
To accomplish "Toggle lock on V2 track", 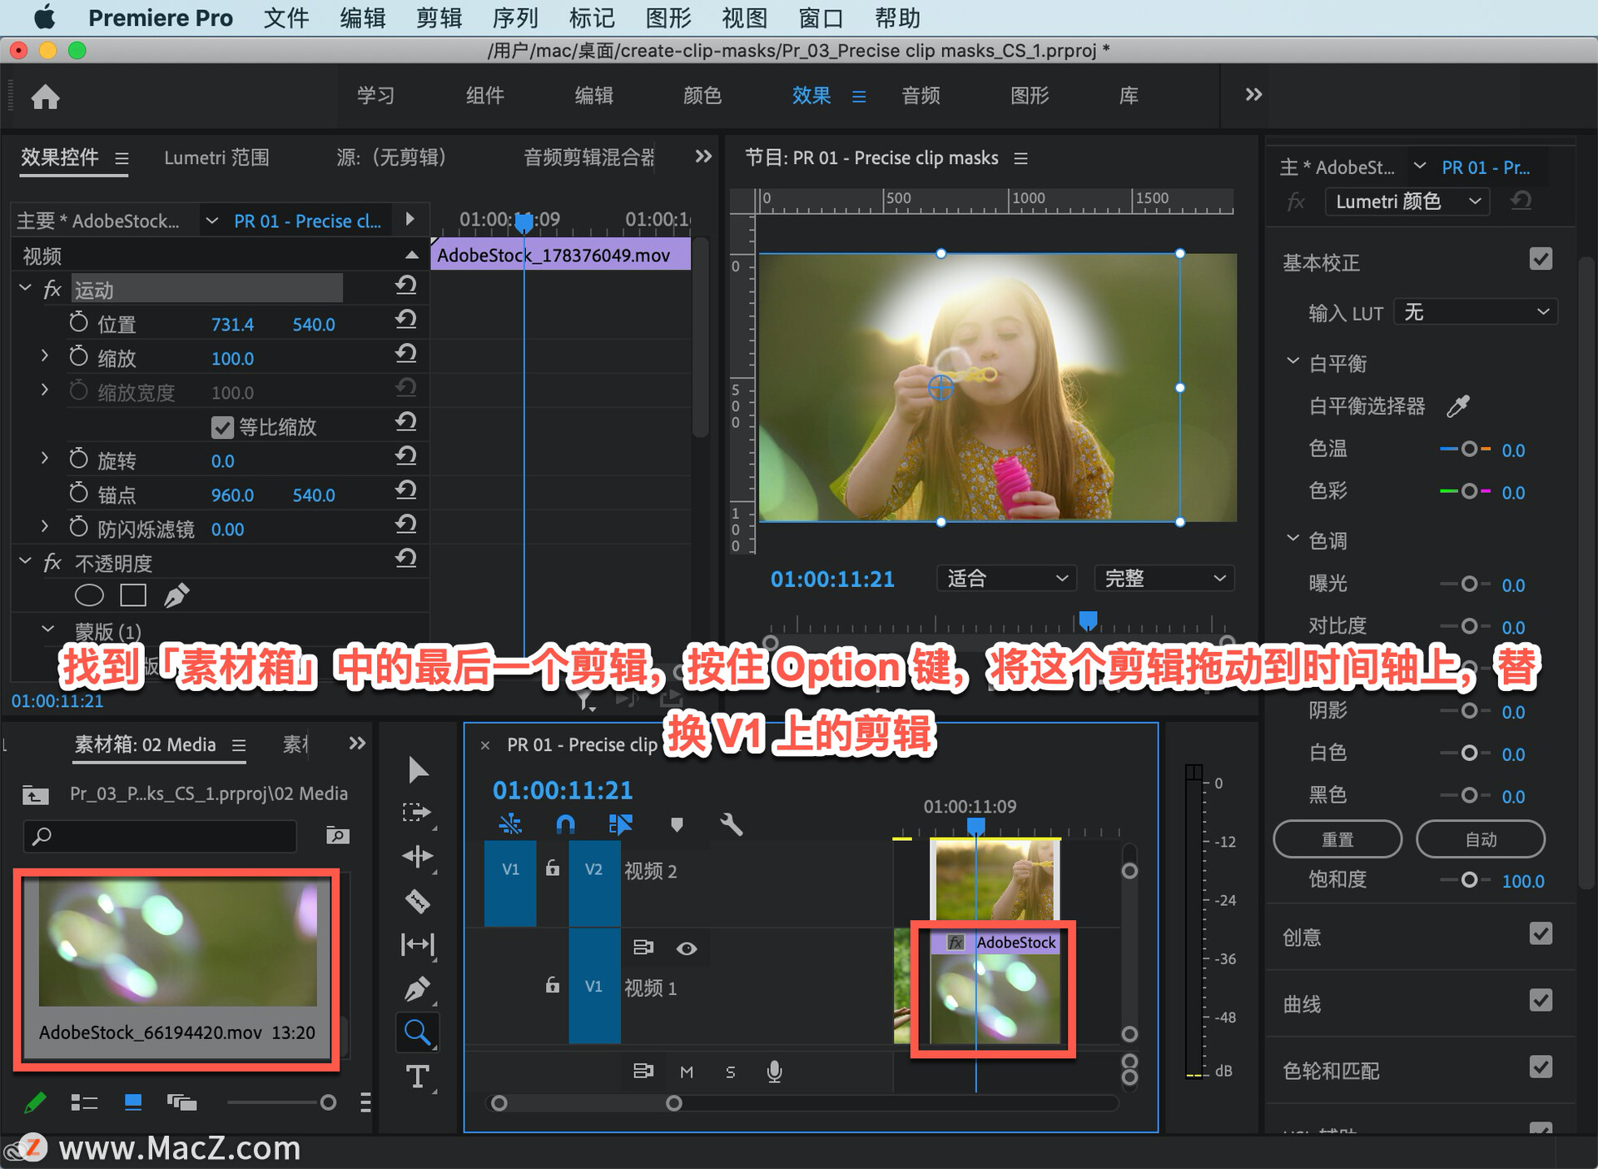I will coord(552,868).
